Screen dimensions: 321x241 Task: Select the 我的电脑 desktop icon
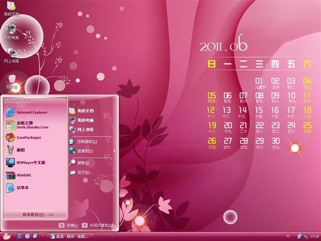(11, 32)
